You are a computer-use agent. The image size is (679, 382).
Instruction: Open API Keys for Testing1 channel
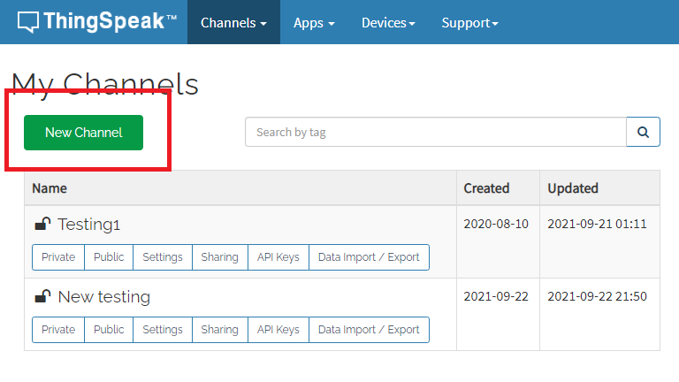click(x=278, y=257)
